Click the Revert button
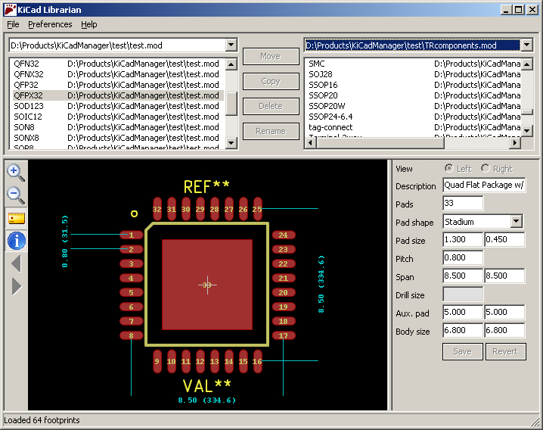The width and height of the screenshot is (543, 430). click(x=505, y=351)
